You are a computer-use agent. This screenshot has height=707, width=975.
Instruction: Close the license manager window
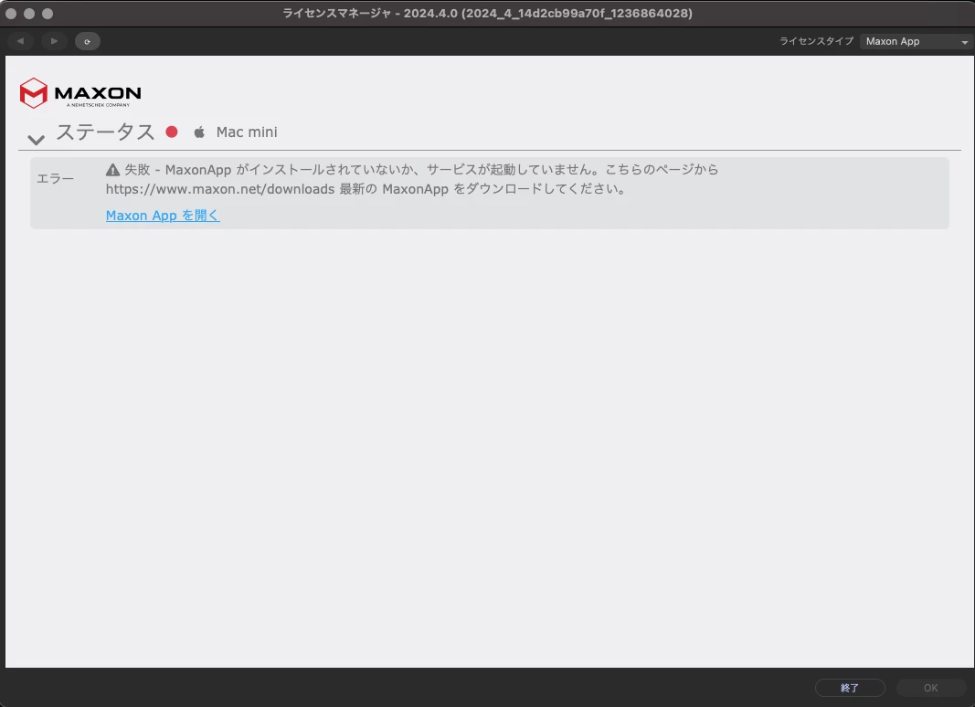pos(11,13)
